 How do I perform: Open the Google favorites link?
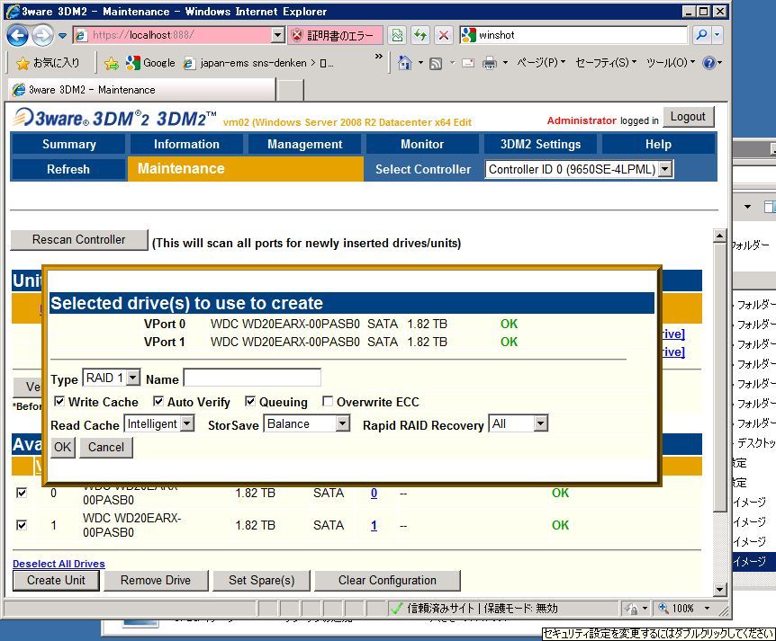tap(150, 63)
